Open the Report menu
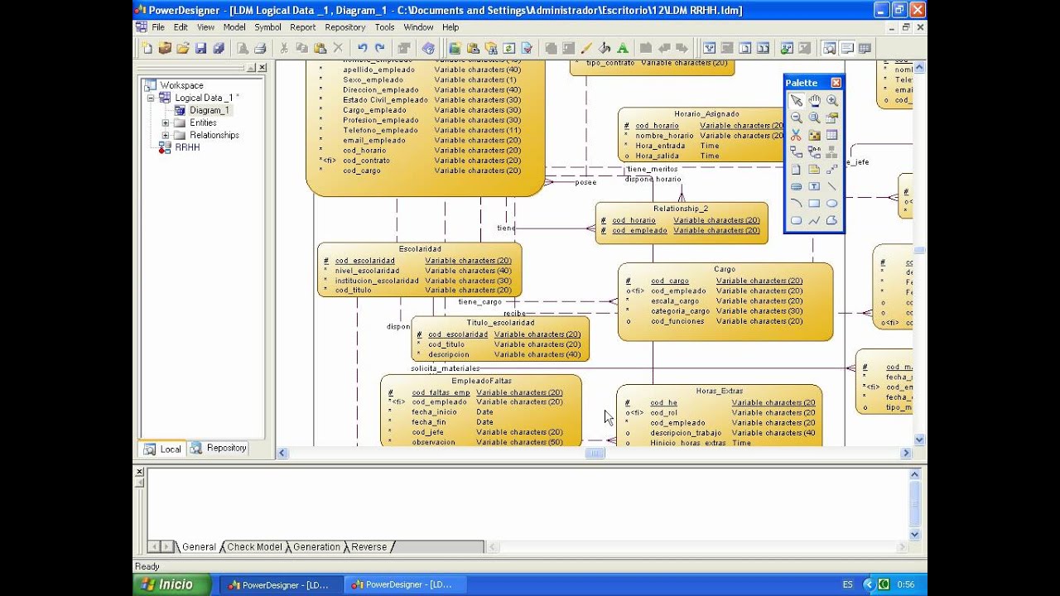 pyautogui.click(x=303, y=27)
